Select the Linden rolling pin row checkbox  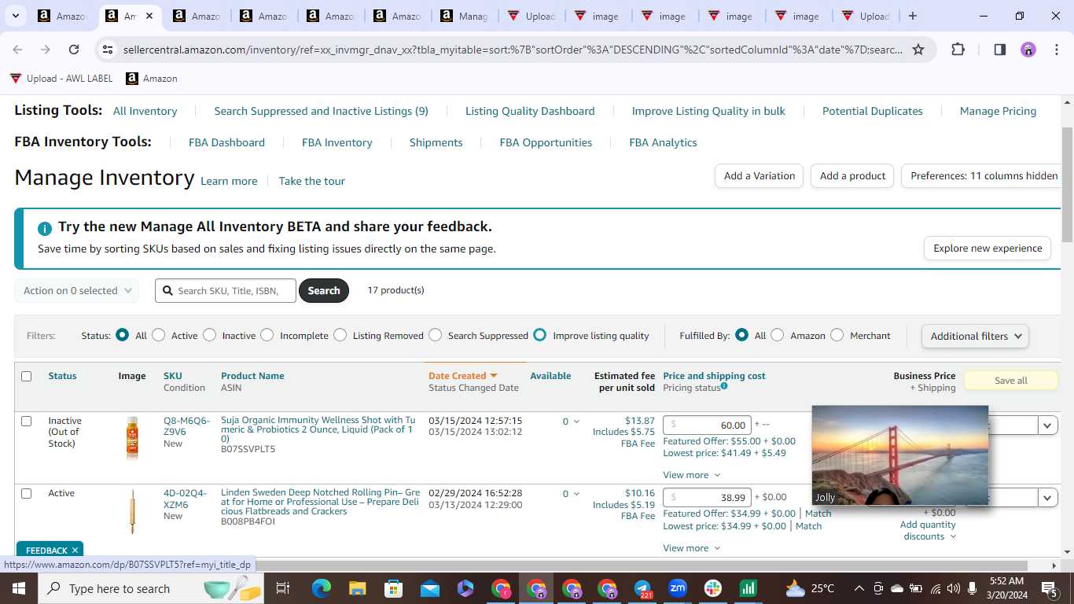point(26,494)
